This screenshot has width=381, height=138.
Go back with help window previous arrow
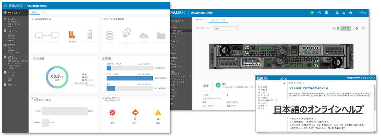tap(282, 78)
